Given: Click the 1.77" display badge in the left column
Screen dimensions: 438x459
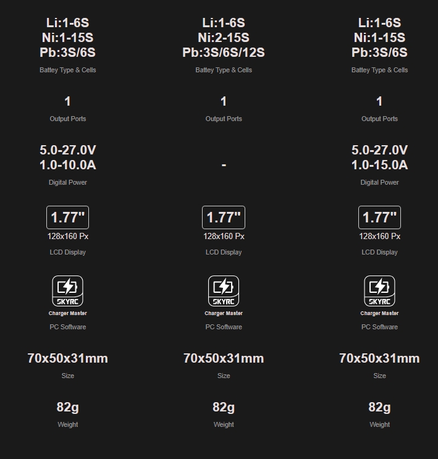Looking at the screenshot, I should point(67,217).
